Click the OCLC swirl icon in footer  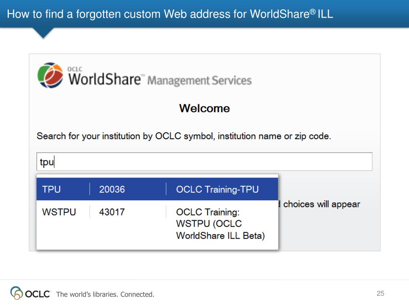[16, 293]
